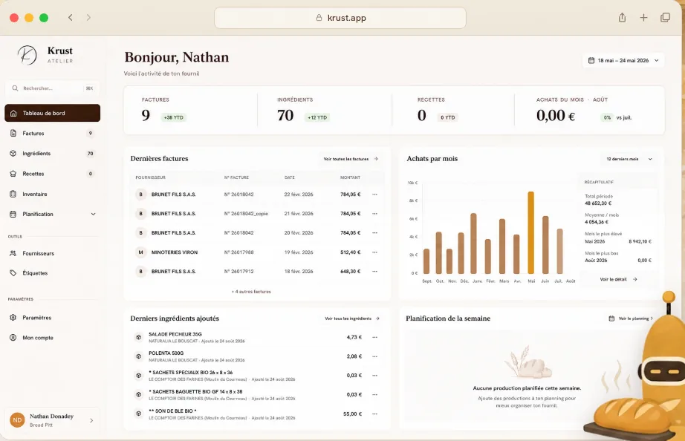Select the Inventaire sidebar icon
The height and width of the screenshot is (441, 685).
(13, 194)
